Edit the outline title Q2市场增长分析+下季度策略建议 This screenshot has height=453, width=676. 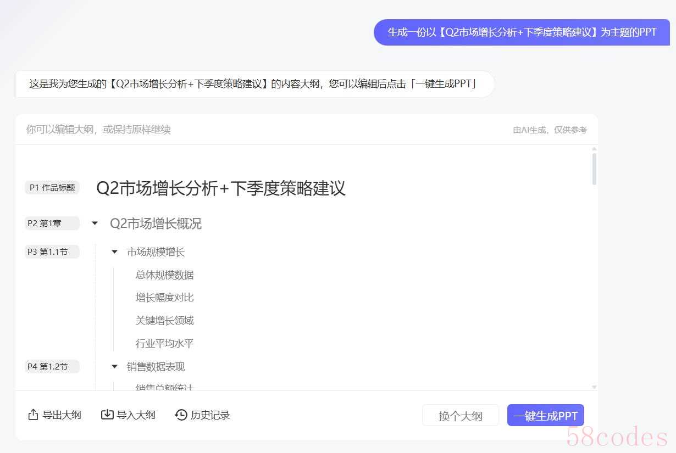(x=220, y=188)
